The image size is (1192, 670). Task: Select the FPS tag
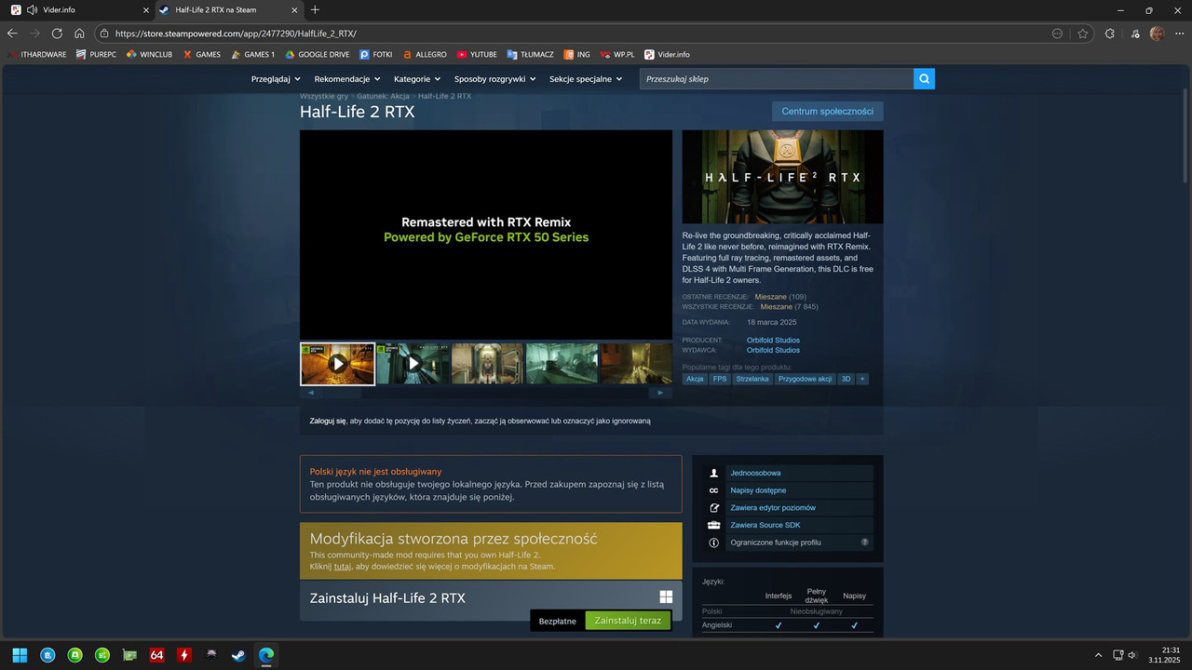tap(720, 379)
